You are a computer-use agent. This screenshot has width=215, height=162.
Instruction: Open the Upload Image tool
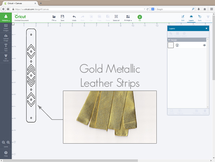click(x=6, y=38)
